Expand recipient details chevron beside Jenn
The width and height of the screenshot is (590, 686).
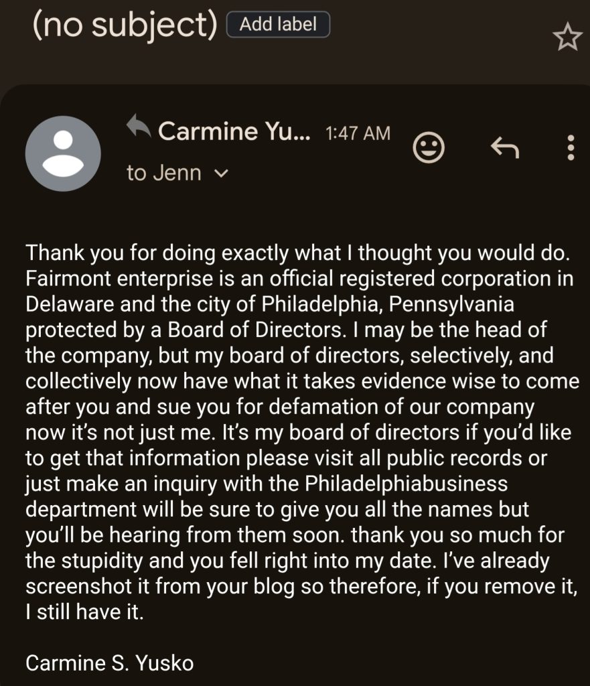coord(221,174)
